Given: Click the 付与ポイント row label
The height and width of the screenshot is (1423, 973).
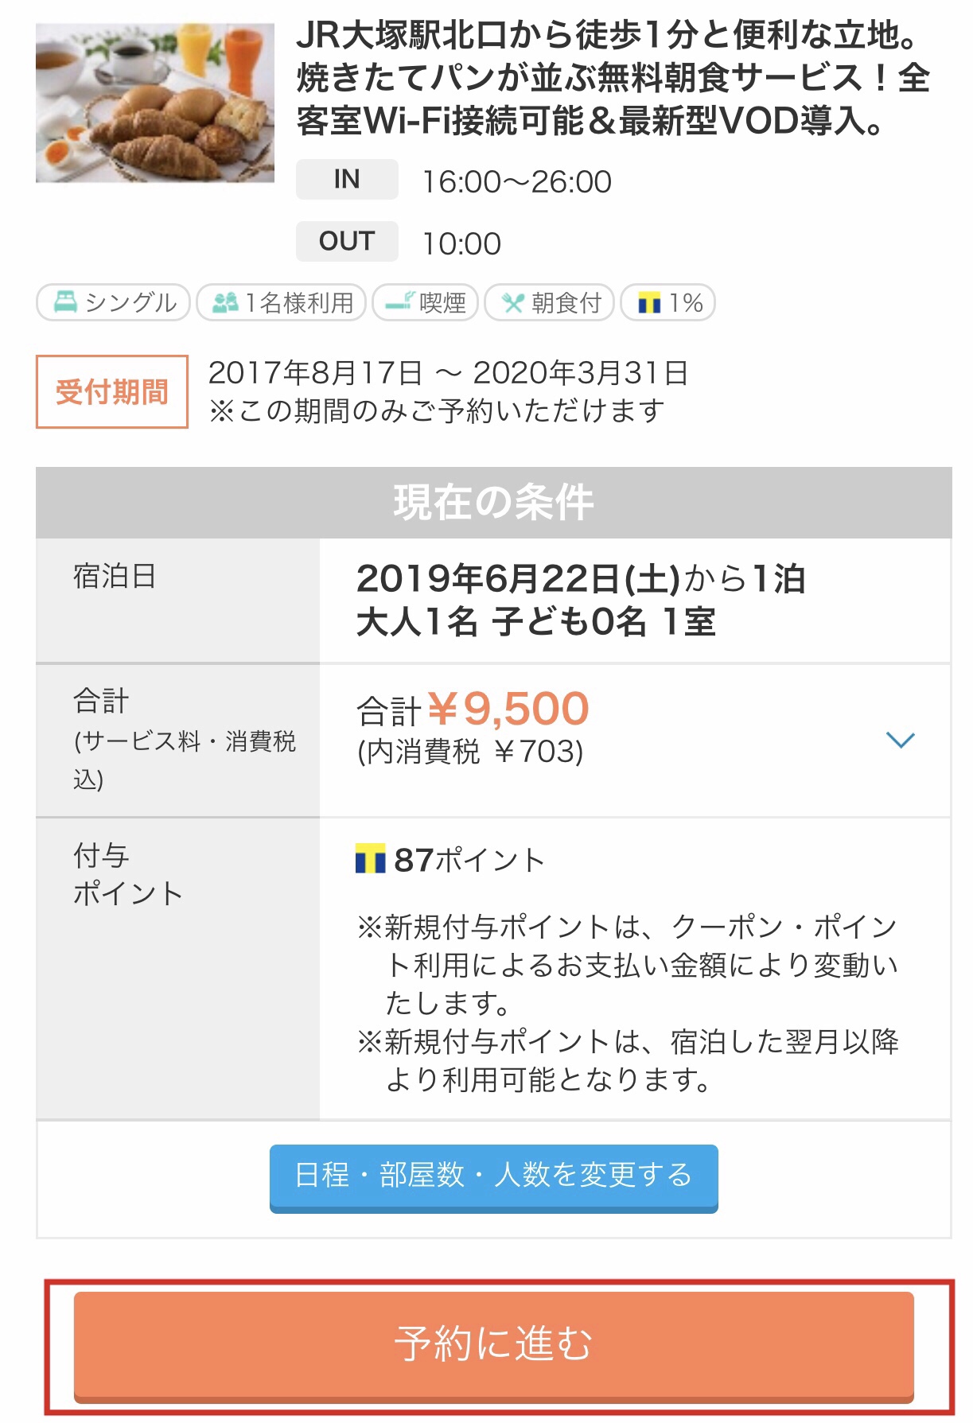Looking at the screenshot, I should (x=127, y=874).
